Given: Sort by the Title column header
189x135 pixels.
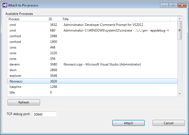Looking at the screenshot, I should point(116,19).
